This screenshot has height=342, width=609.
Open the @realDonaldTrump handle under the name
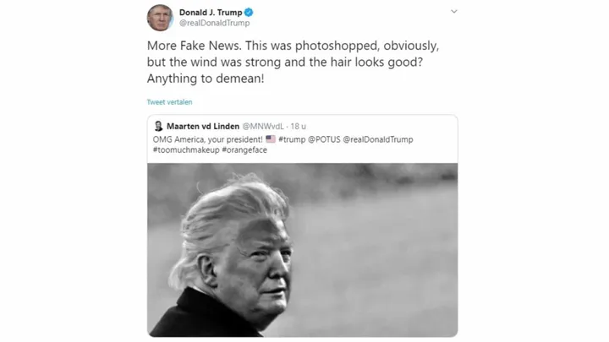point(214,23)
